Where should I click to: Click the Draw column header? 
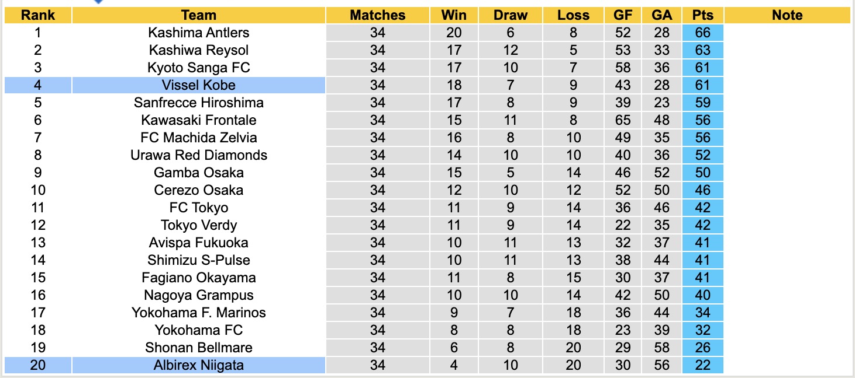510,15
